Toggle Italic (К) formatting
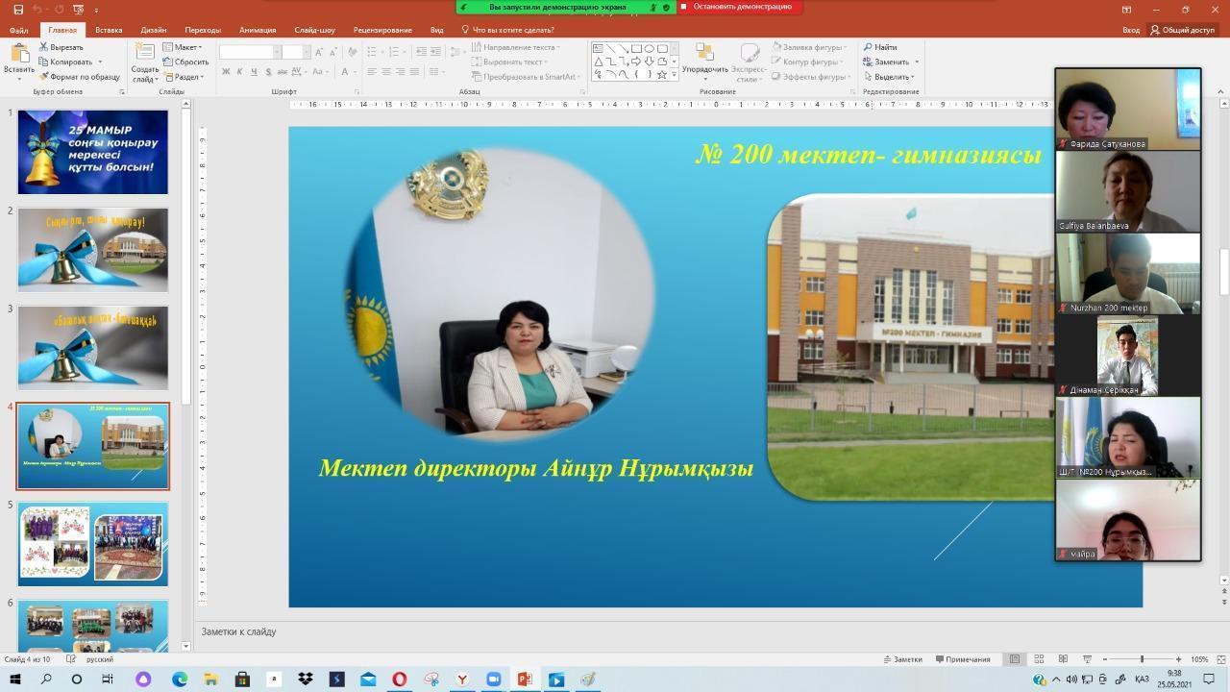 (240, 72)
